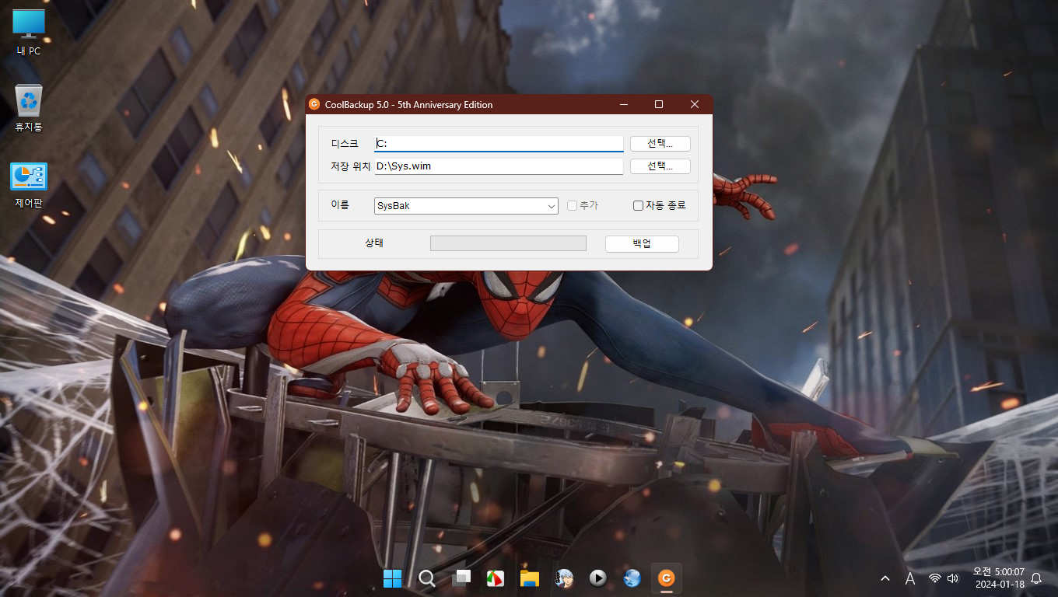Launch the media player play-button taskbar icon

tap(597, 578)
